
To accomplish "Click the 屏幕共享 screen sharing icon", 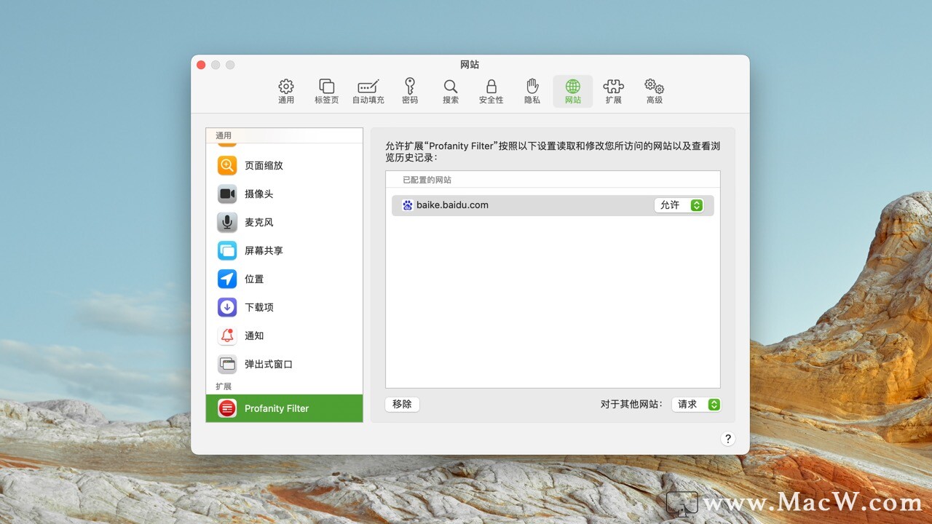I will (227, 250).
